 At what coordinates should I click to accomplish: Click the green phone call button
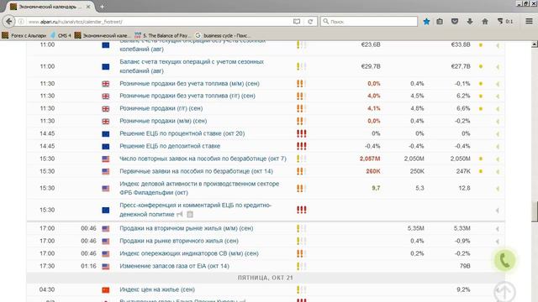point(504,260)
